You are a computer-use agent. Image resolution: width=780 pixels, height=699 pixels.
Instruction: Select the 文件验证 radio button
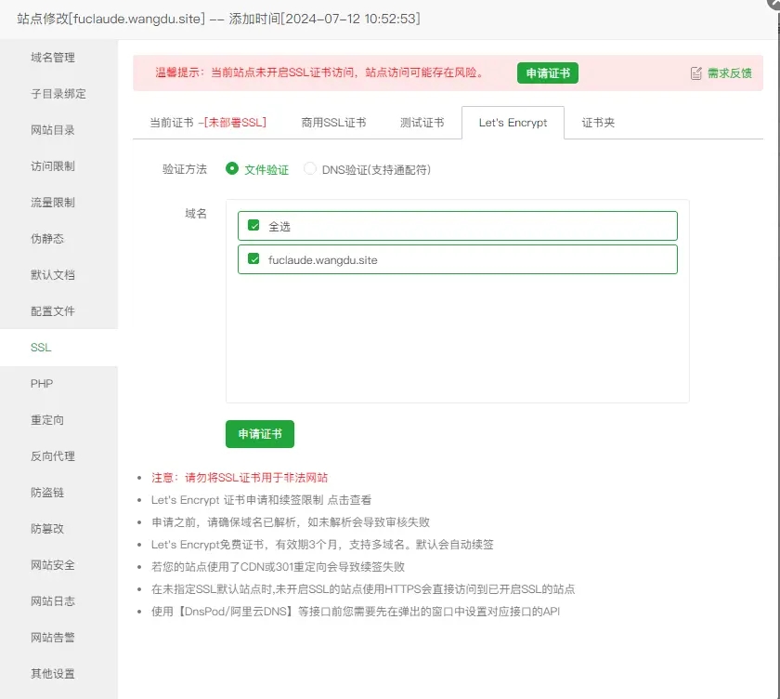pos(232,169)
